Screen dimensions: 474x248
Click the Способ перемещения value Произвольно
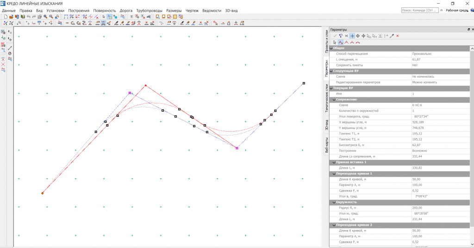coord(421,54)
